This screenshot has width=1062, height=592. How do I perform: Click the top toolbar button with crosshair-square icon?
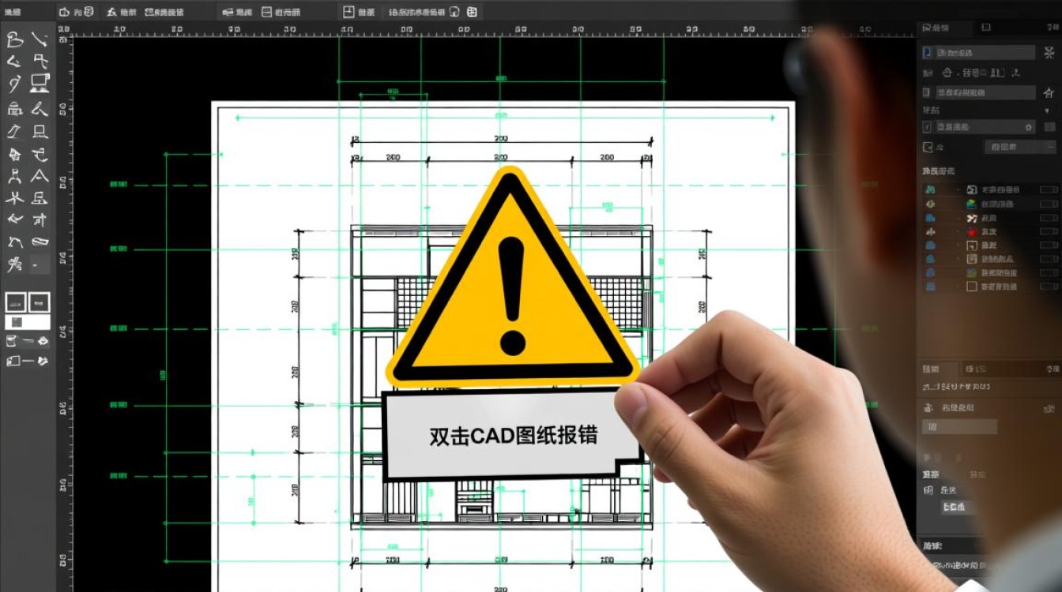tap(348, 12)
